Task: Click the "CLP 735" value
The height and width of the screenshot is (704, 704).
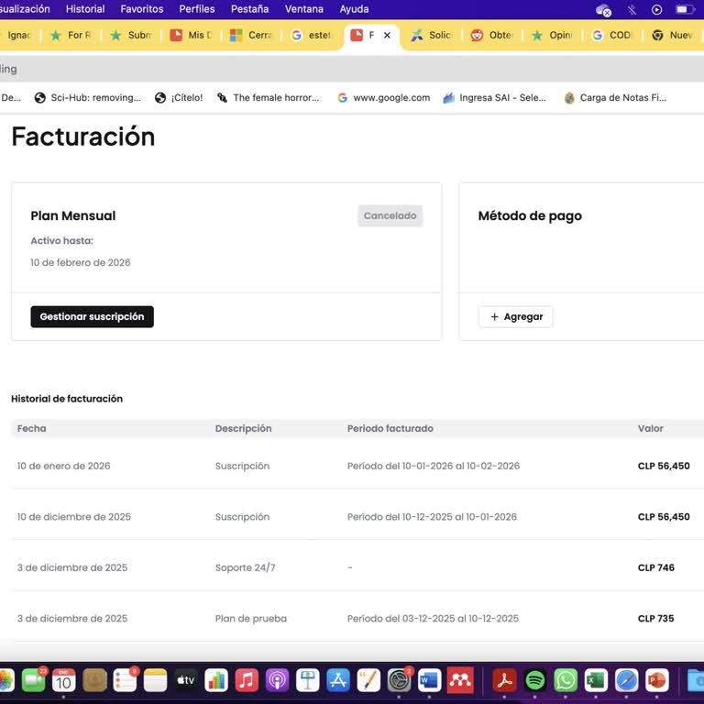Action: [655, 618]
